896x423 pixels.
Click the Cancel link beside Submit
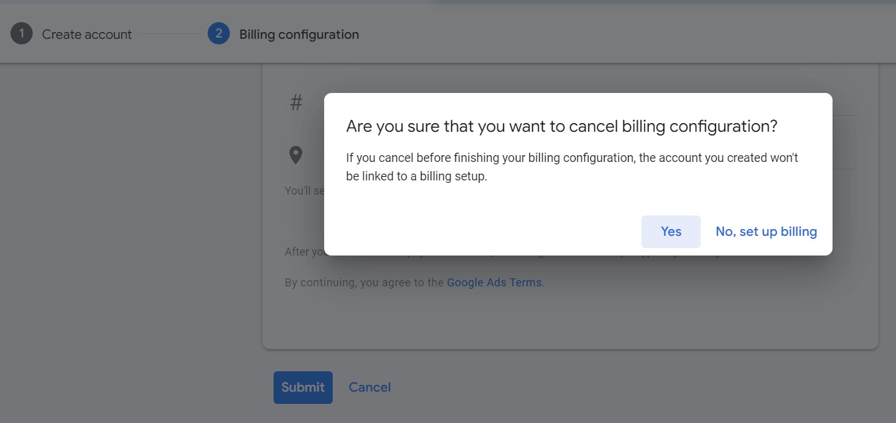370,387
